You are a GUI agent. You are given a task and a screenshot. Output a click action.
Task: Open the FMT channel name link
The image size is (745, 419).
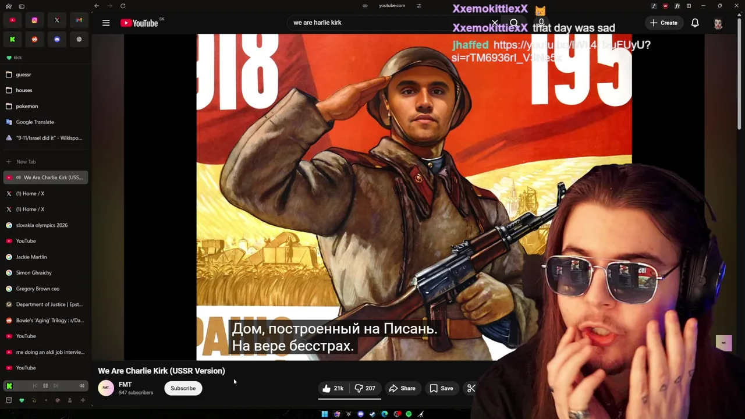click(x=125, y=385)
